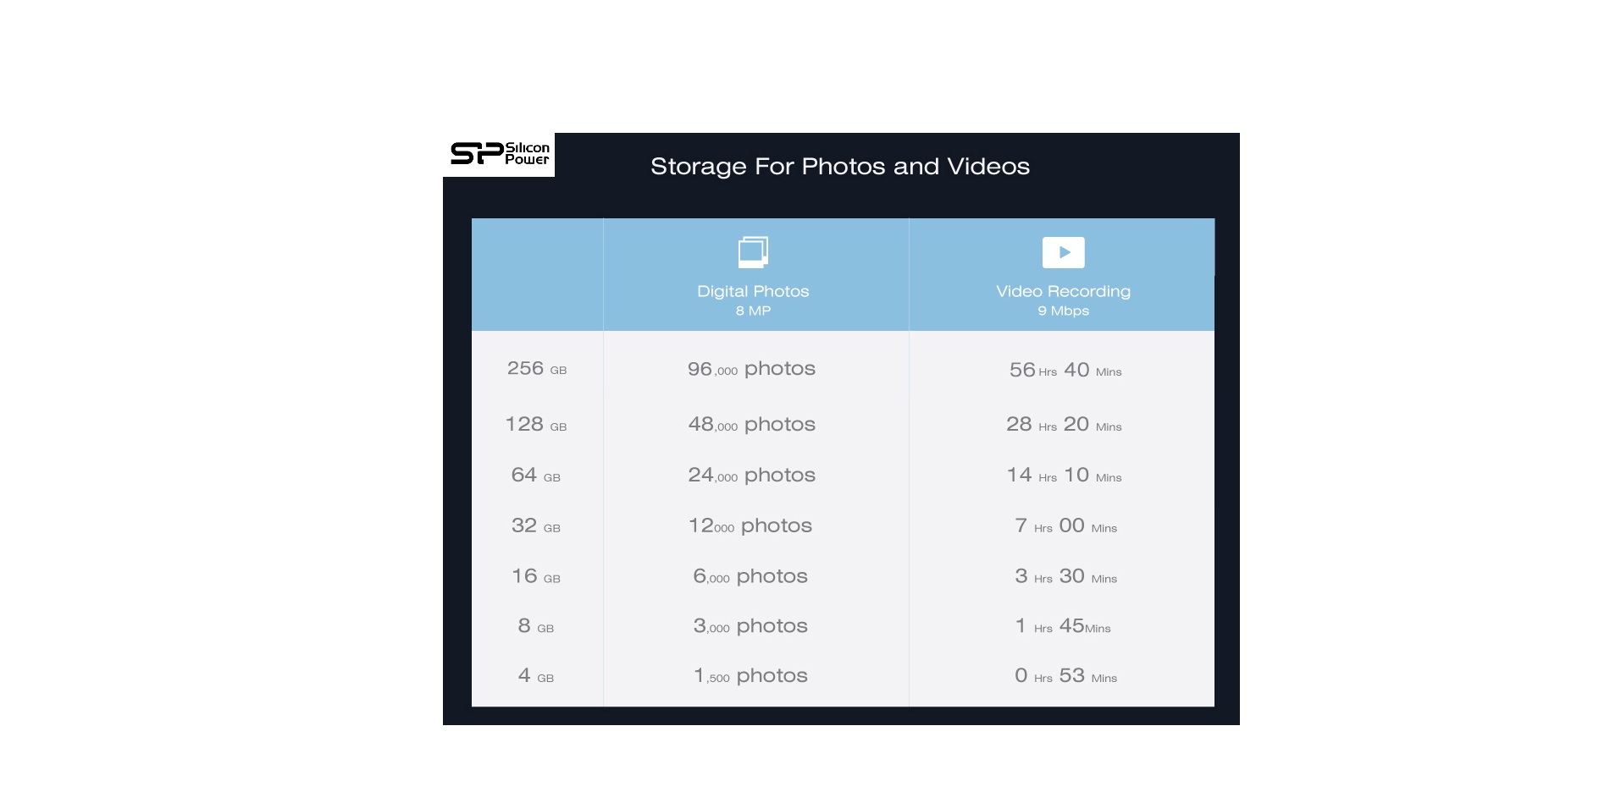Image resolution: width=1621 pixels, height=792 pixels.
Task: Click the 32 GB capacity label
Action: pos(536,525)
